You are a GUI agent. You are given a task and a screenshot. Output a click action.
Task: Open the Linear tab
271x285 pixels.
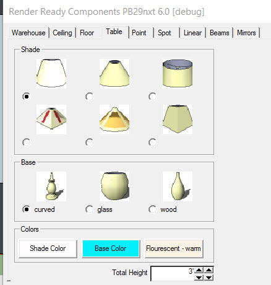192,33
